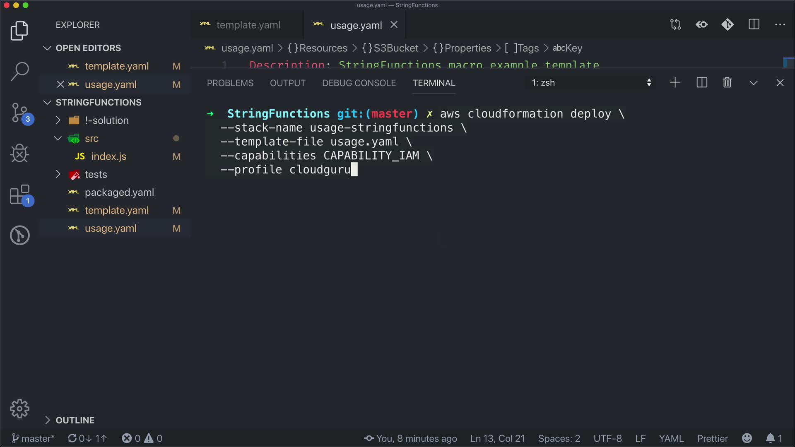Image resolution: width=795 pixels, height=447 pixels.
Task: Toggle panel size with the chevron down
Action: [x=754, y=83]
